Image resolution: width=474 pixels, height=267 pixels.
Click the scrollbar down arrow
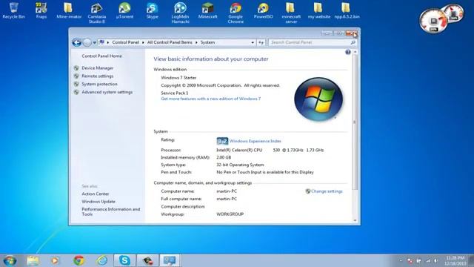pyautogui.click(x=355, y=220)
